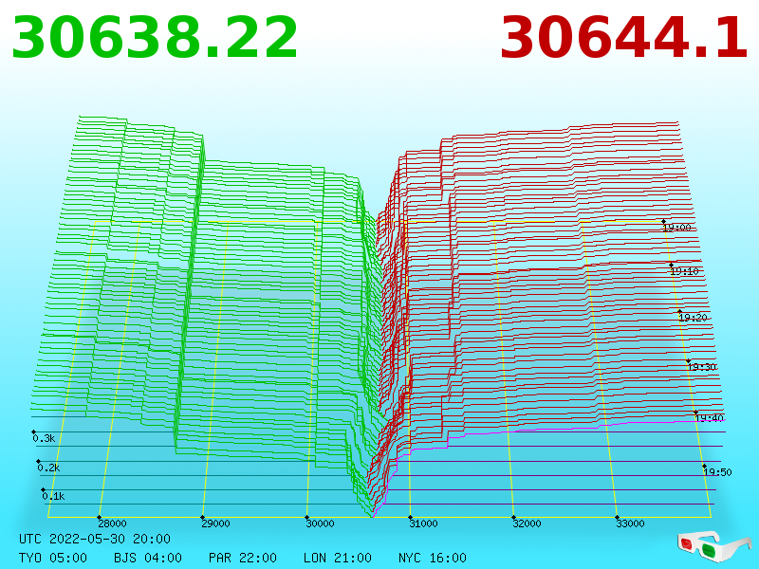Viewport: 759px width, 569px height.
Task: Click the 0.2k depth axis label
Action: tap(49, 468)
